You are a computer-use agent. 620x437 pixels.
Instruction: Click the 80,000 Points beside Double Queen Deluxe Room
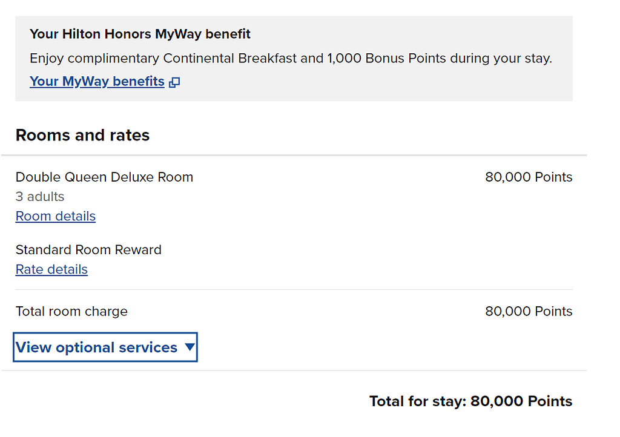point(529,177)
